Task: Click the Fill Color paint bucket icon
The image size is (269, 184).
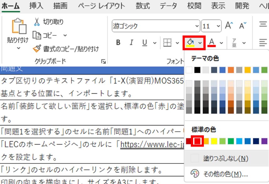Action: coord(190,42)
